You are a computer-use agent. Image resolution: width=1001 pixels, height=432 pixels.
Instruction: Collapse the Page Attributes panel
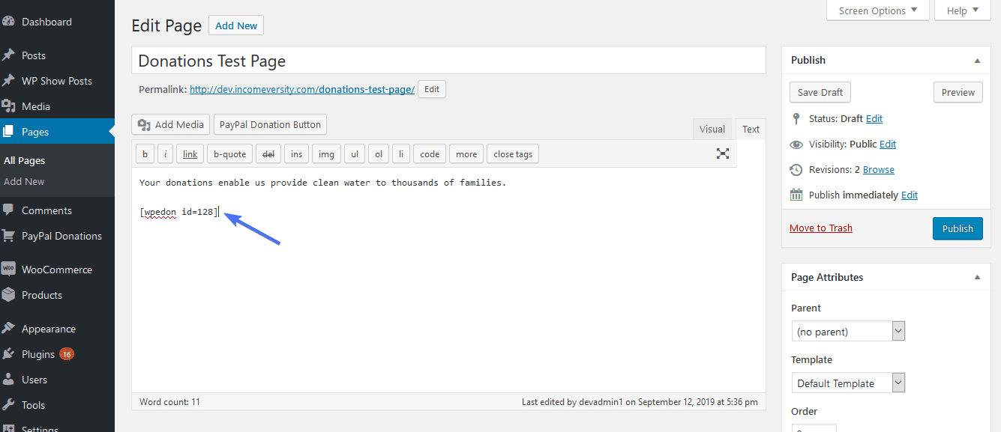(977, 277)
